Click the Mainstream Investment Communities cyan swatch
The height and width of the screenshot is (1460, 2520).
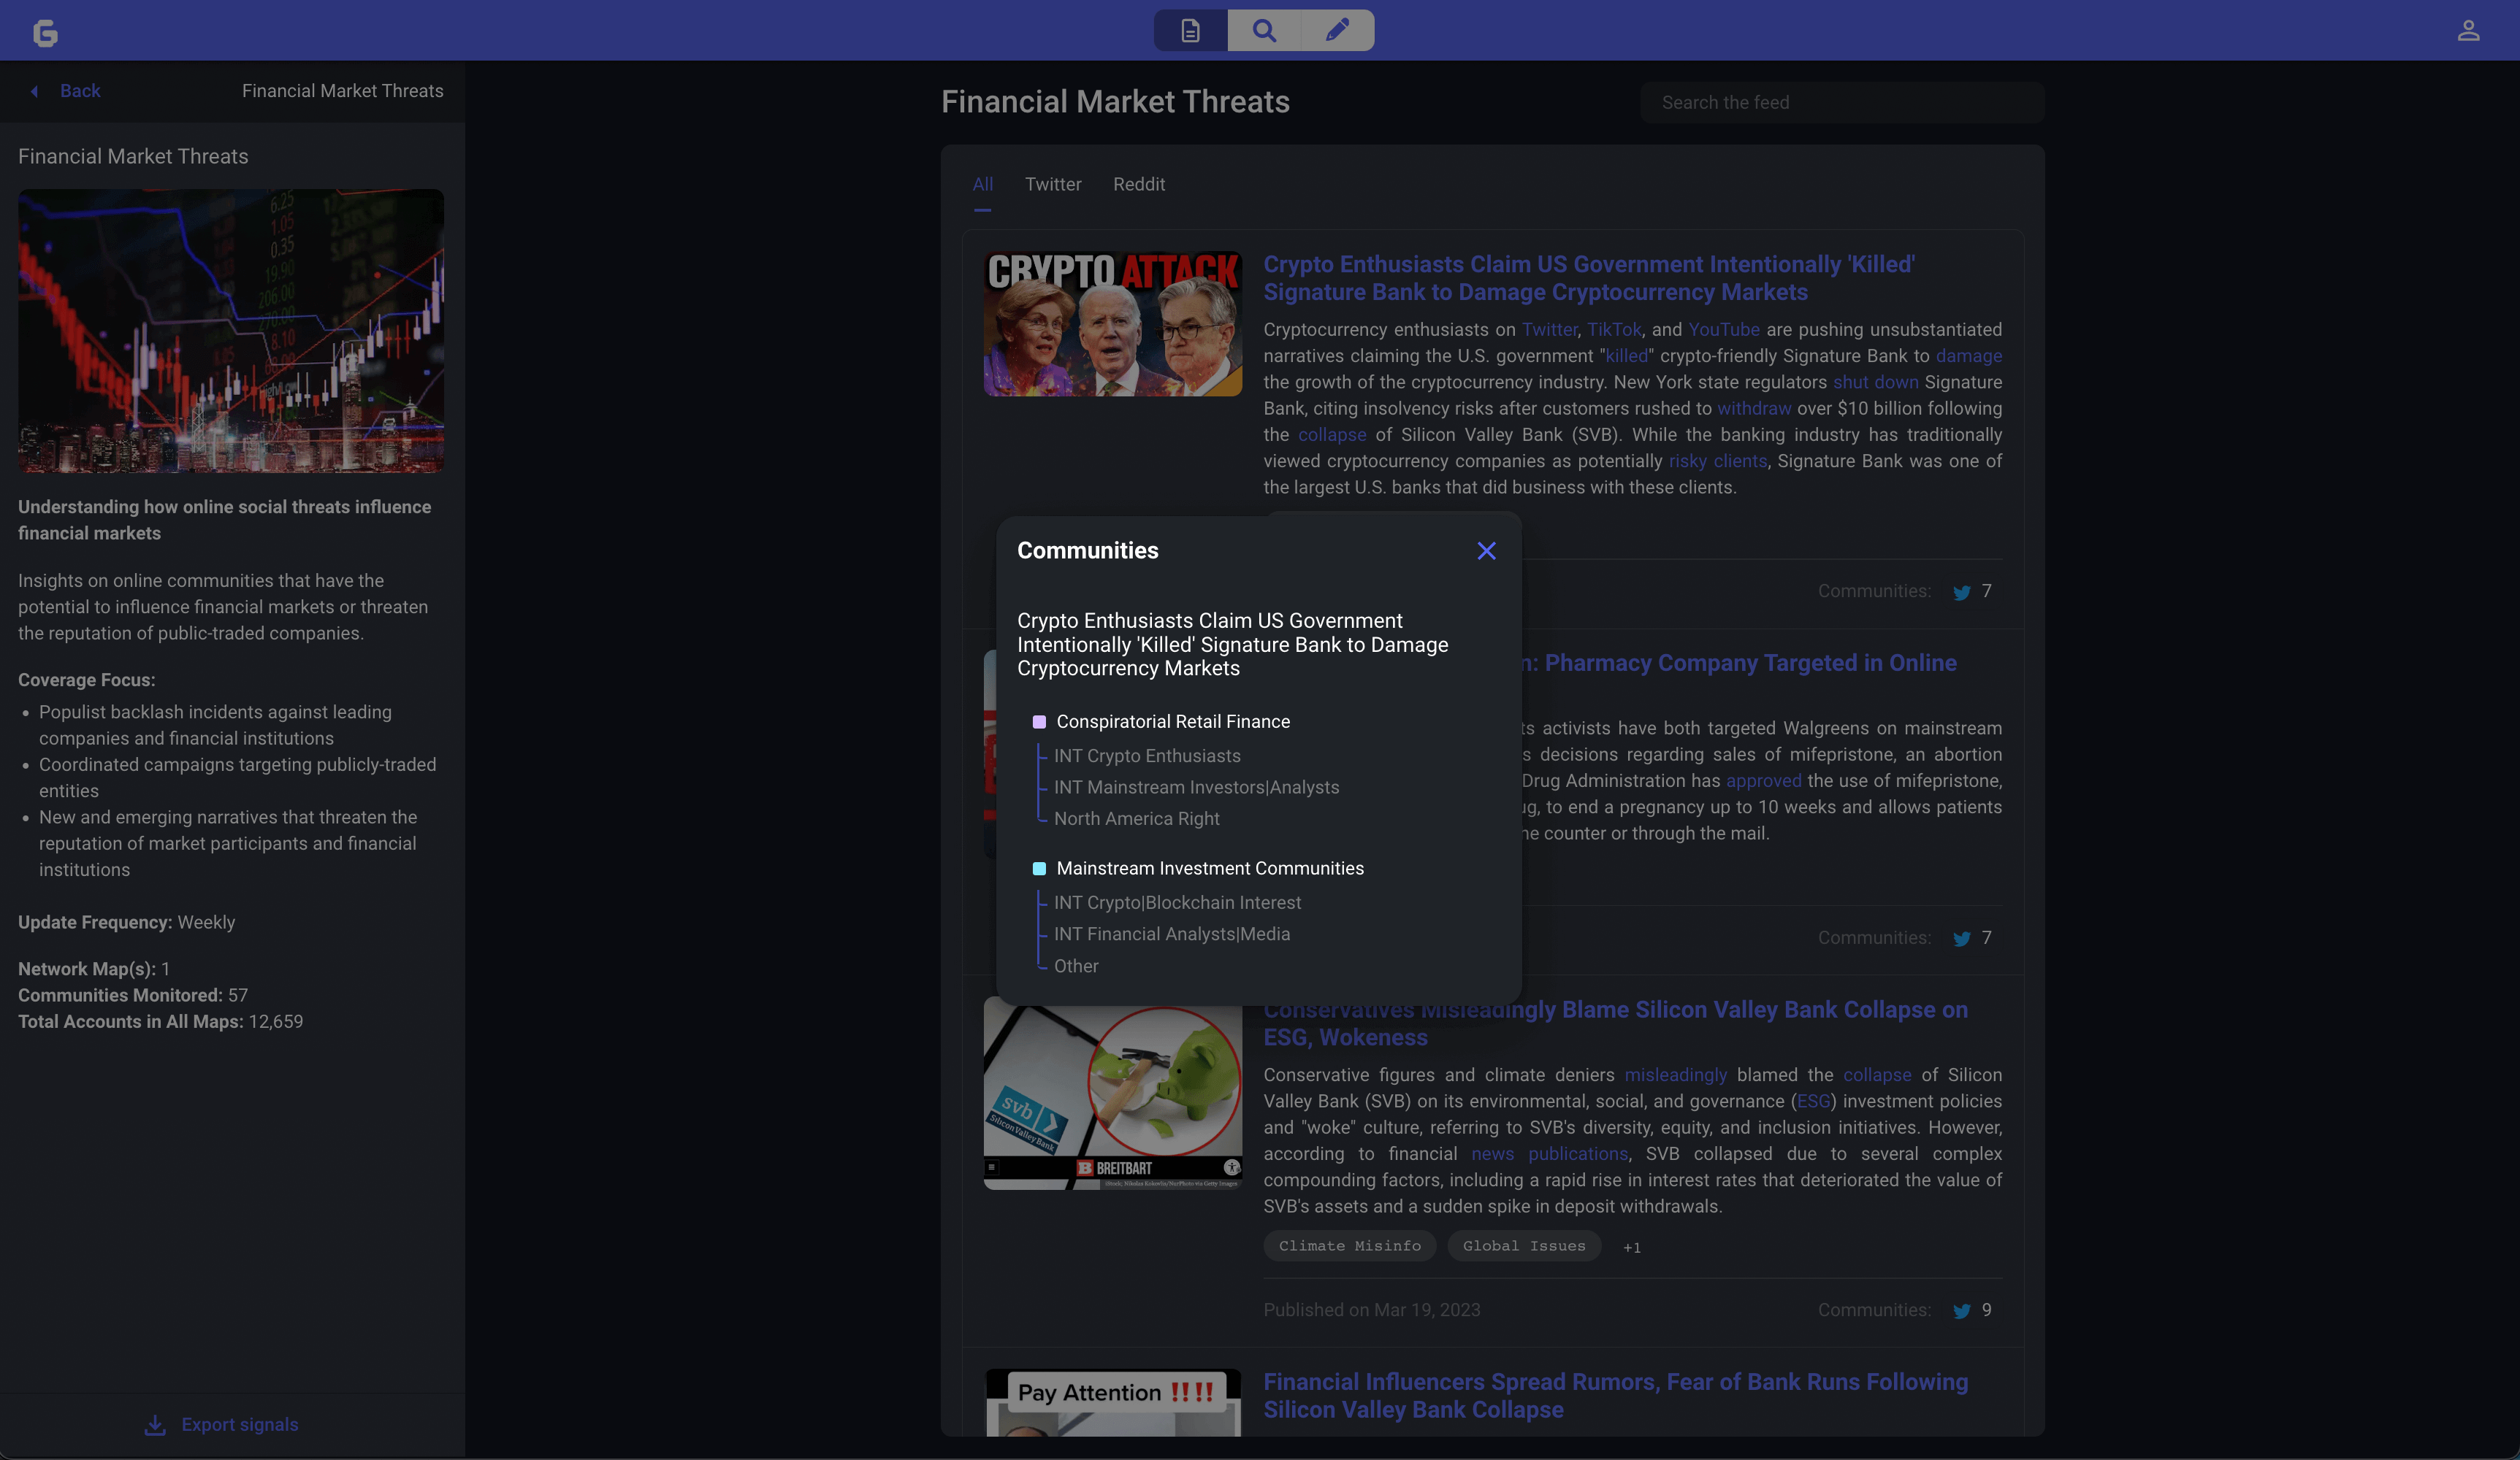(x=1039, y=869)
